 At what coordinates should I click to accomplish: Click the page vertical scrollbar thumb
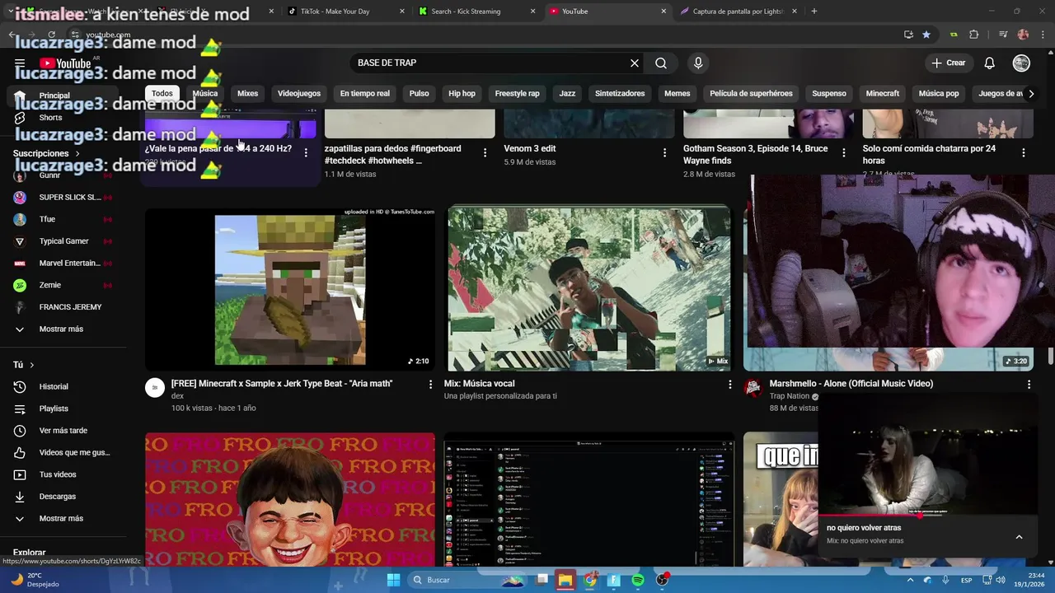1051,356
